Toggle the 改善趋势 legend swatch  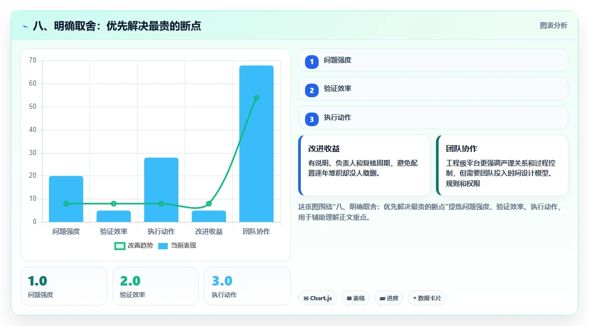coord(119,246)
